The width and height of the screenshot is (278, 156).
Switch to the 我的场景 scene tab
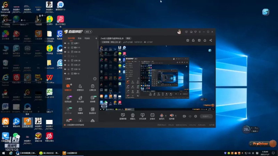click(71, 38)
